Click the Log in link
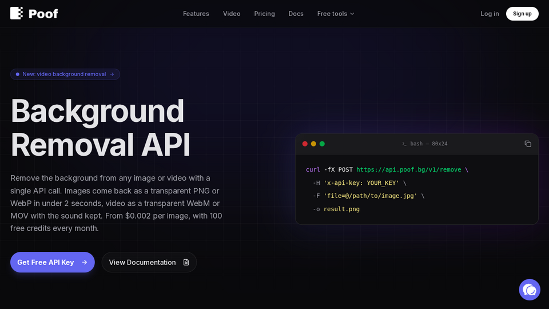549x309 pixels. [490, 14]
